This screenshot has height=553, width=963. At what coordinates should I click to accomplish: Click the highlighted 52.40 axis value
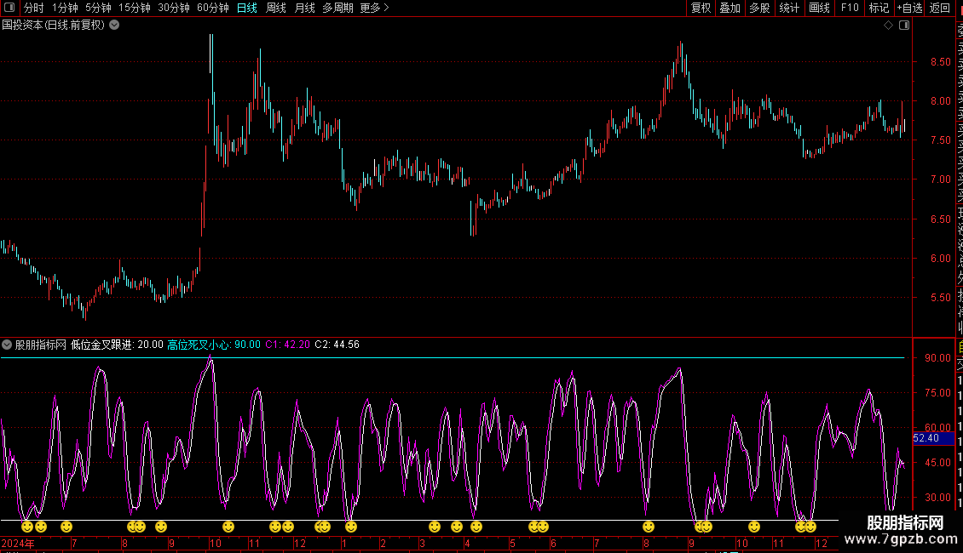pyautogui.click(x=933, y=438)
